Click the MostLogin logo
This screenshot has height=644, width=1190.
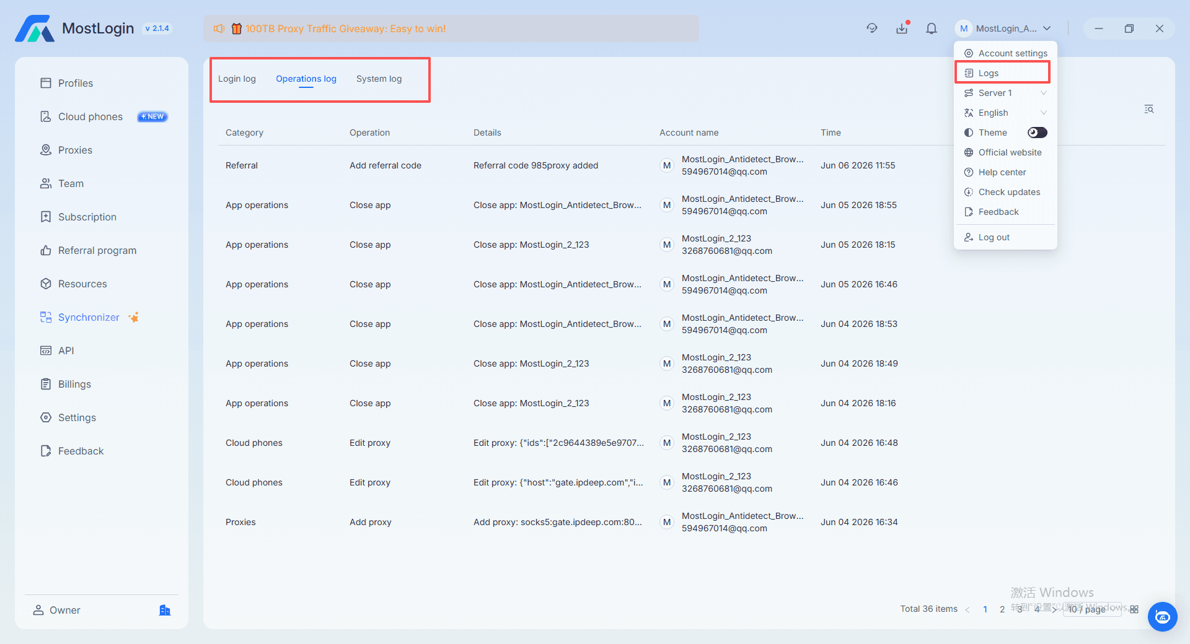pos(35,28)
